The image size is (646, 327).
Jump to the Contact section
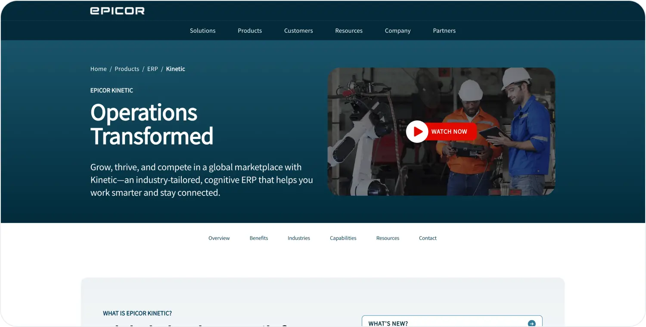[428, 238]
